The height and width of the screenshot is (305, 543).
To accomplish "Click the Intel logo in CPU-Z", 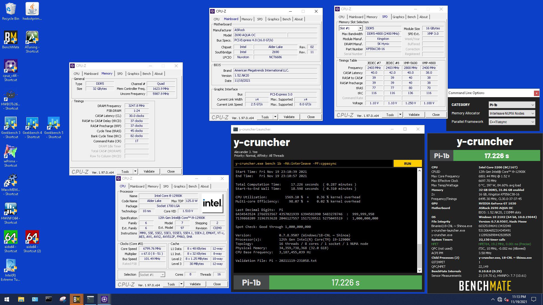I will 212,203.
